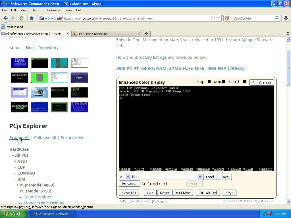Collapse the PC (Model 5150) node
The image size is (291, 218).
pos(17,191)
